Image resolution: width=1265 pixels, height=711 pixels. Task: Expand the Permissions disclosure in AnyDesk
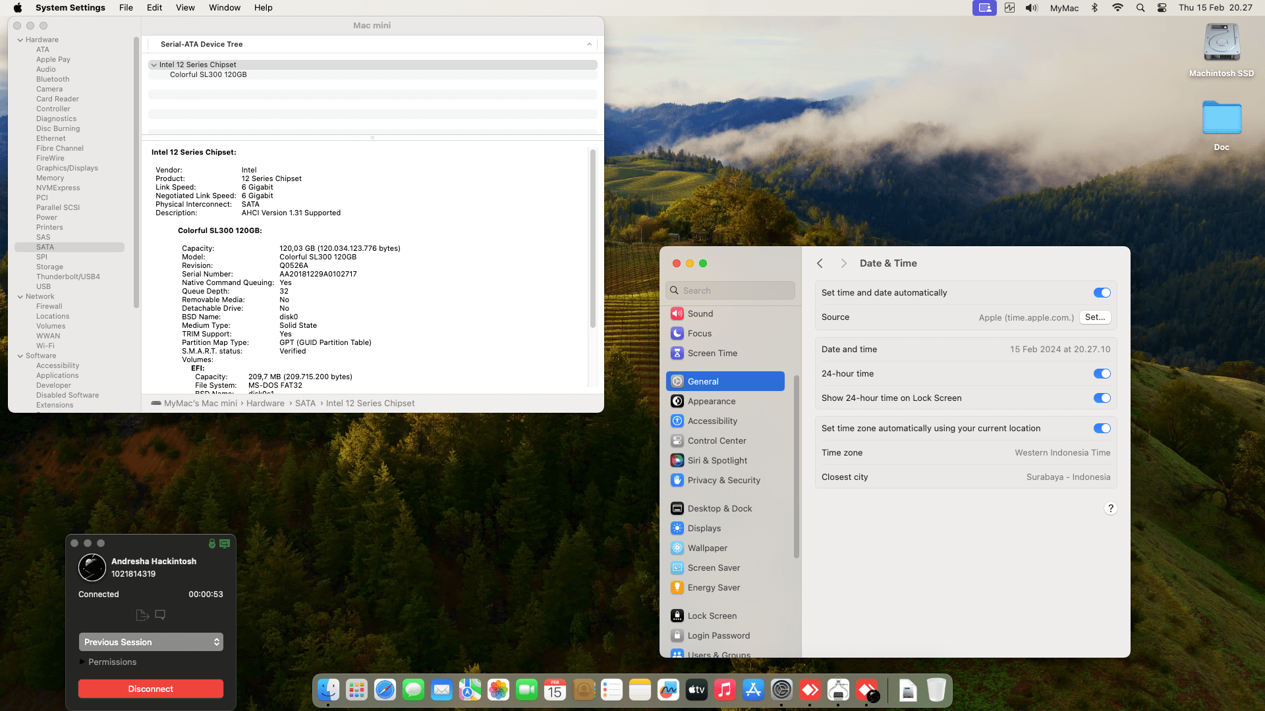tap(82, 662)
